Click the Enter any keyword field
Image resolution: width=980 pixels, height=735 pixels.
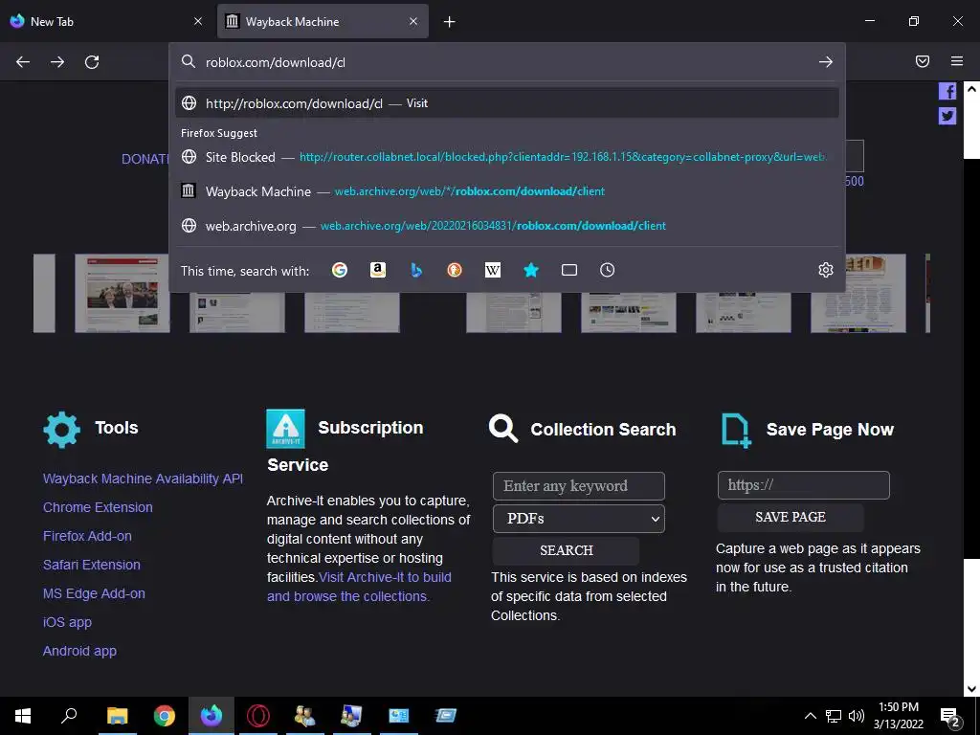click(x=579, y=486)
